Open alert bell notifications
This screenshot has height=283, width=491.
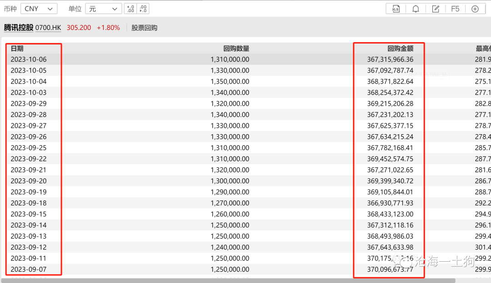[x=416, y=9]
